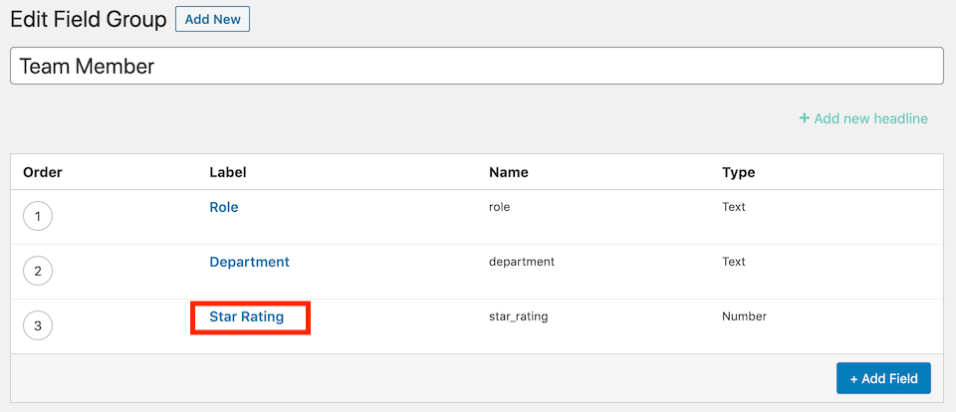Viewport: 956px width, 412px height.
Task: Click the department field name text
Action: click(522, 262)
